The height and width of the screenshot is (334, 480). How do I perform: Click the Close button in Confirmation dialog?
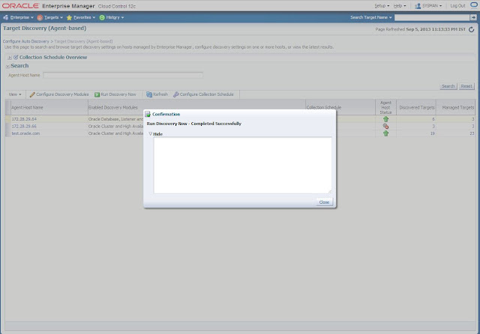(324, 202)
